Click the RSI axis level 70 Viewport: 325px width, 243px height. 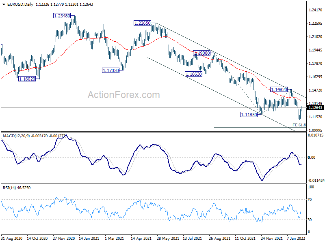(310, 200)
